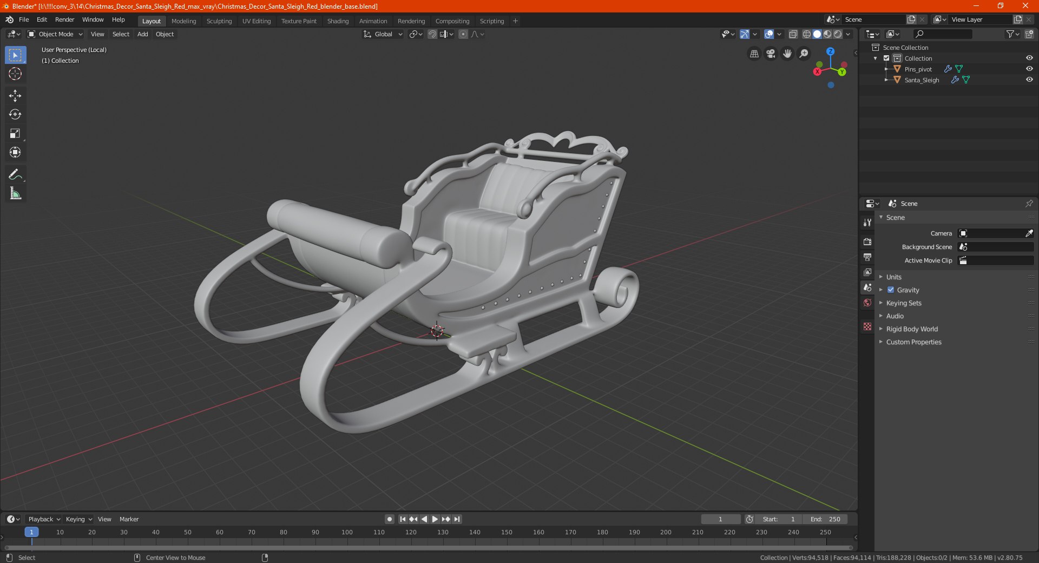Choose the Move tool
The width and height of the screenshot is (1039, 563).
pyautogui.click(x=15, y=96)
